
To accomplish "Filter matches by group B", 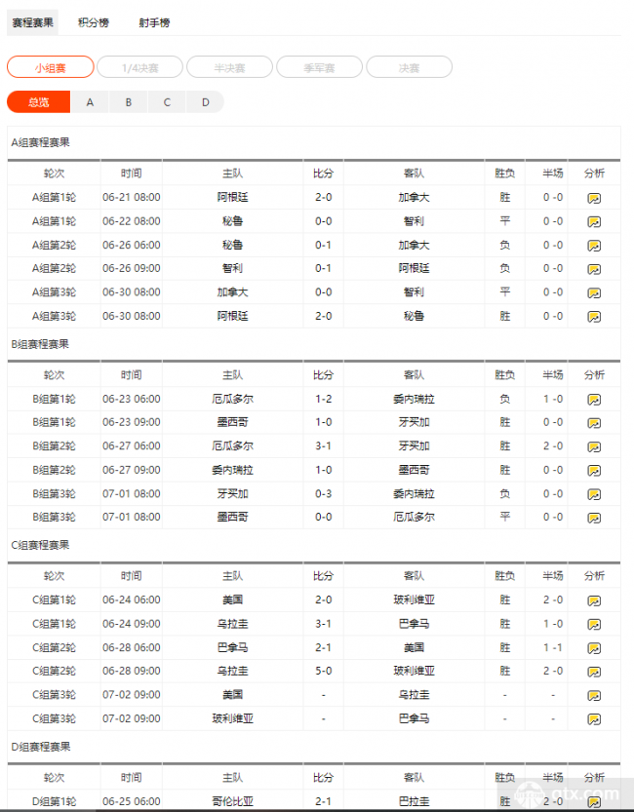I will point(129,102).
